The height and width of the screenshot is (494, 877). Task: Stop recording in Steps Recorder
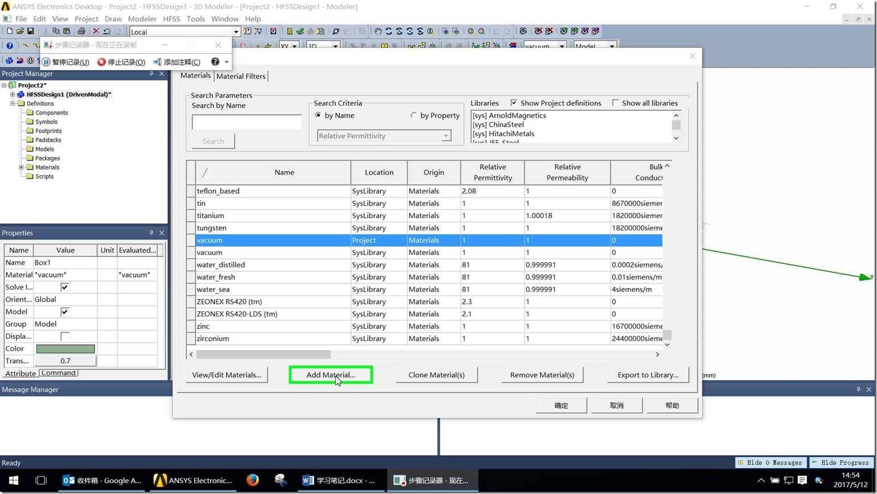click(x=121, y=62)
